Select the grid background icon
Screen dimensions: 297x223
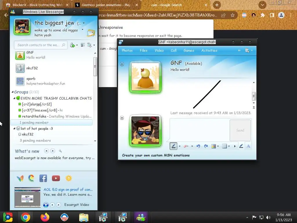224,146
